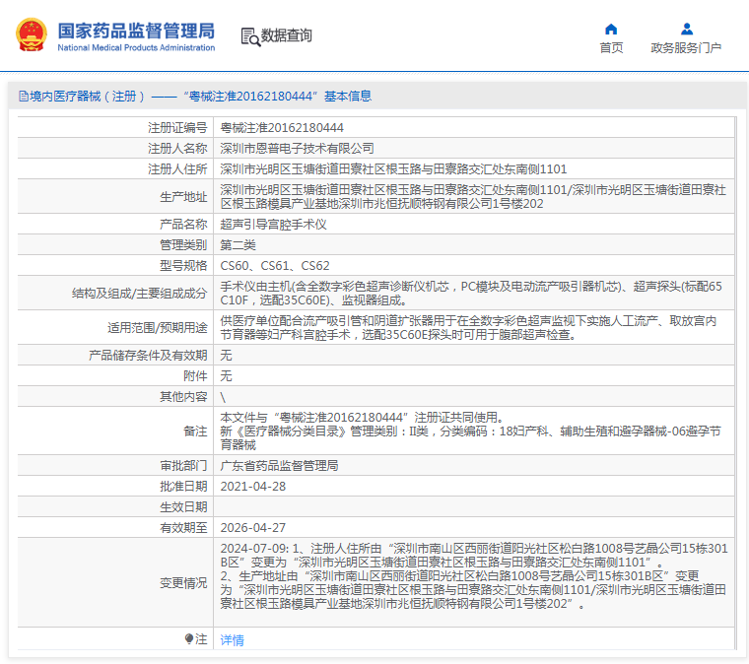Image resolution: width=749 pixels, height=664 pixels.
Task: Click the 注册人名称 row label
Action: (x=177, y=149)
